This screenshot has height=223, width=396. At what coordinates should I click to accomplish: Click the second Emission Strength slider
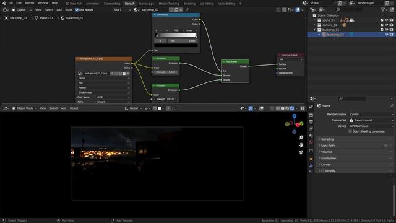click(x=165, y=99)
